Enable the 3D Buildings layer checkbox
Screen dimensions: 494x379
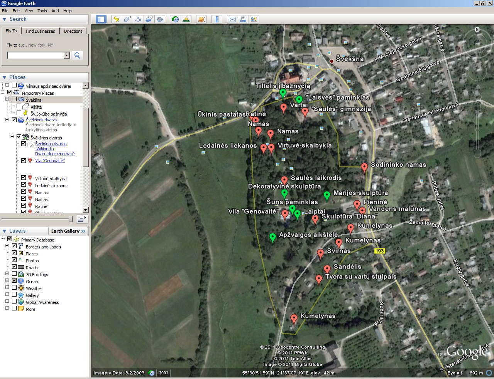[14, 274]
